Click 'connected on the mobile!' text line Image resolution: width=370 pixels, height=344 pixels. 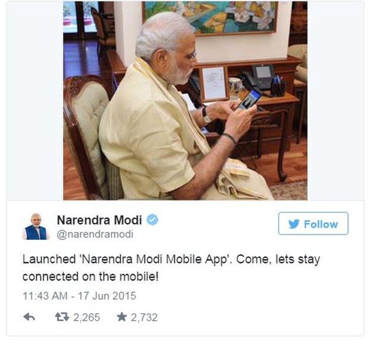[90, 277]
